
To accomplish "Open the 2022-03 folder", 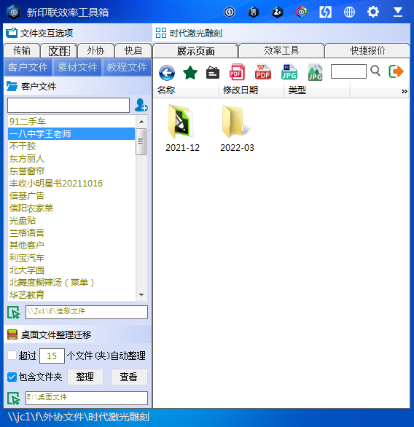I will click(x=237, y=128).
